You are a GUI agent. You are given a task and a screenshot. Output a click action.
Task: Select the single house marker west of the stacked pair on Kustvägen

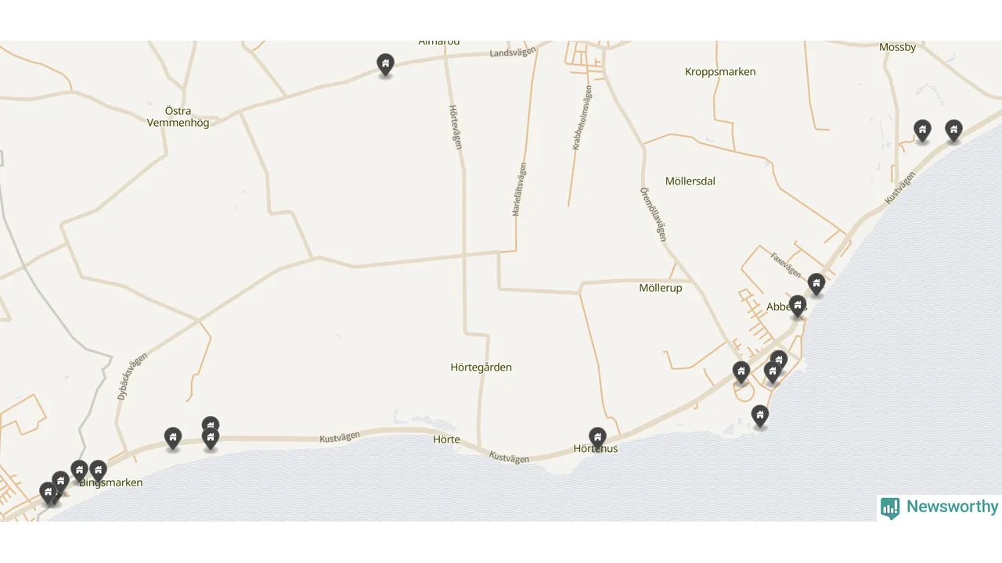coord(173,439)
